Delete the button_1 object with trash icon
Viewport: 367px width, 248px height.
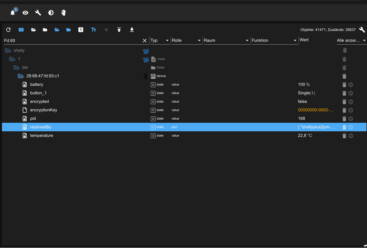[344, 93]
